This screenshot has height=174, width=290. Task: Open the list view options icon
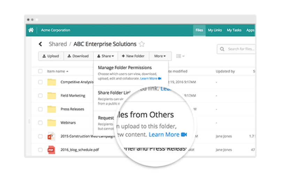point(180,56)
